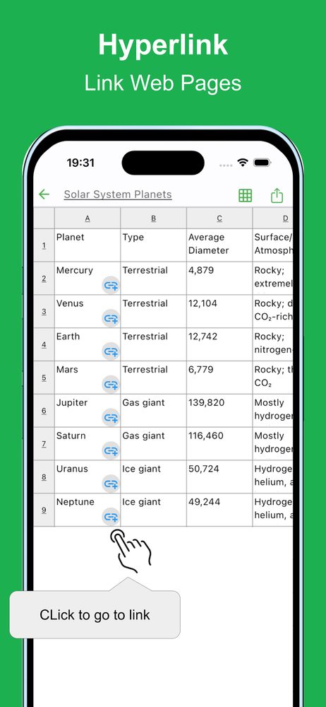Select row 7 header
This screenshot has height=707, width=326.
coord(44,444)
